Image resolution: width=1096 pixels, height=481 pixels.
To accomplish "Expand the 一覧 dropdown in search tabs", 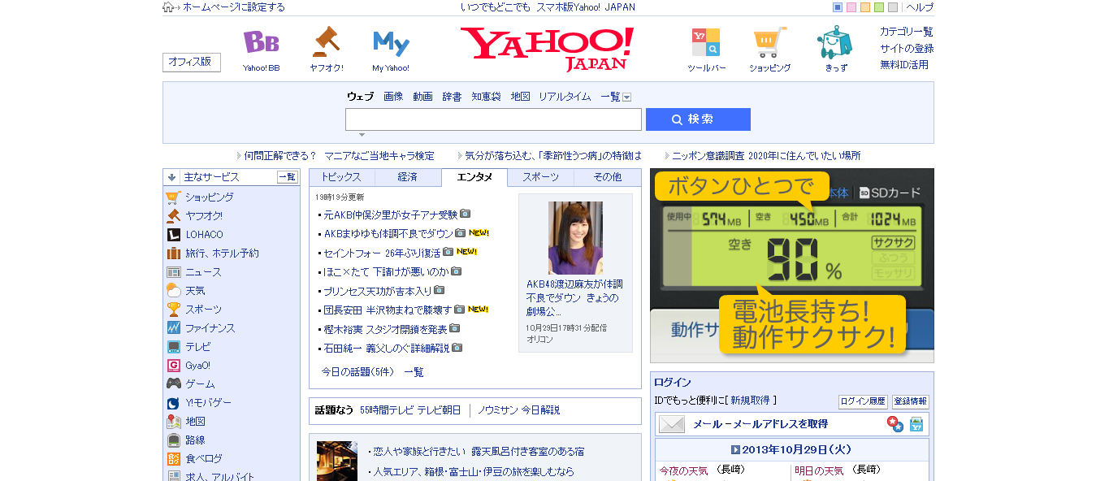I will 626,97.
